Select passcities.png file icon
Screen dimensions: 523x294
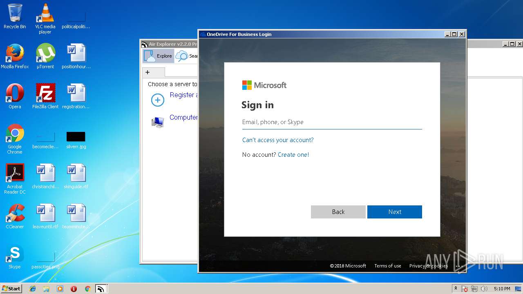(x=45, y=259)
